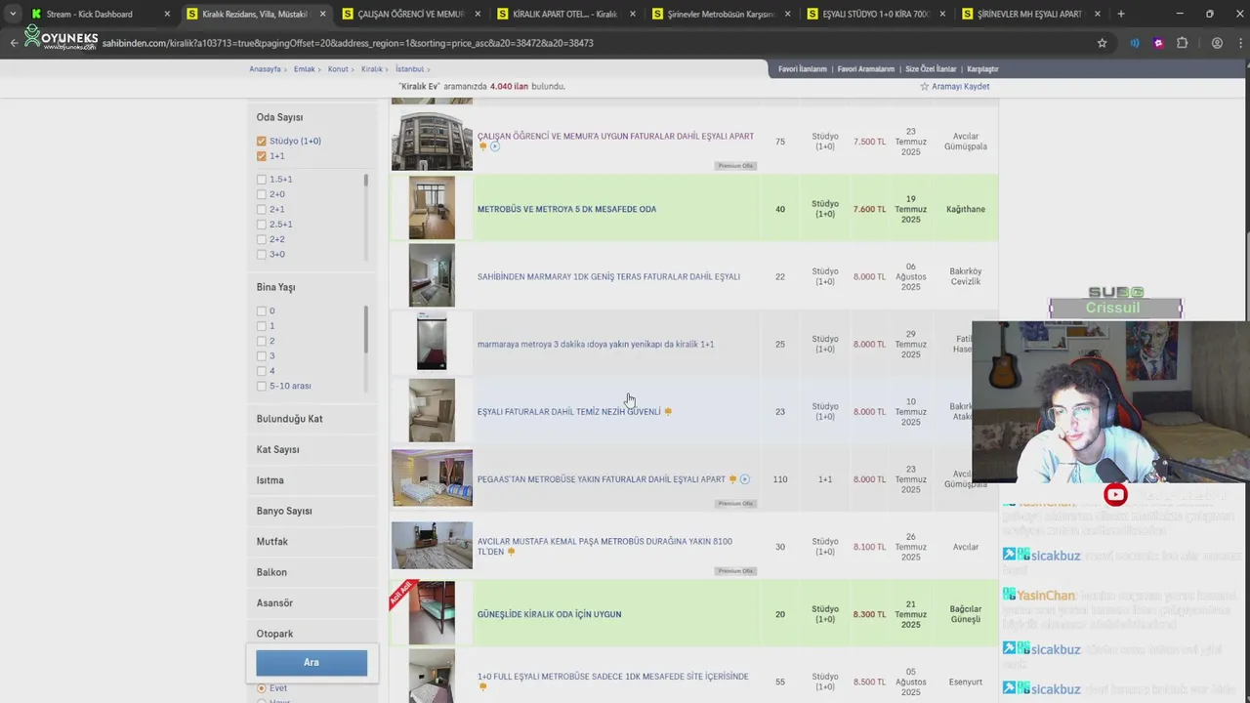Click the thumbs-up icon on Eşyalı Faturalar Dahil Temiz listing
The width and height of the screenshot is (1250, 703).
668,412
